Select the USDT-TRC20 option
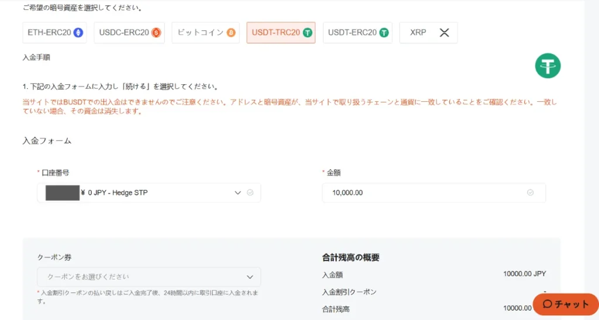Image resolution: width=599 pixels, height=320 pixels. click(x=281, y=32)
